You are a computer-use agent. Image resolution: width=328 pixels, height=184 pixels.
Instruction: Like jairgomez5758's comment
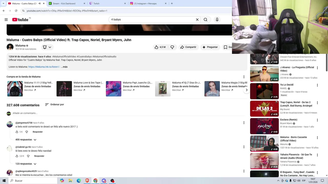17,132
